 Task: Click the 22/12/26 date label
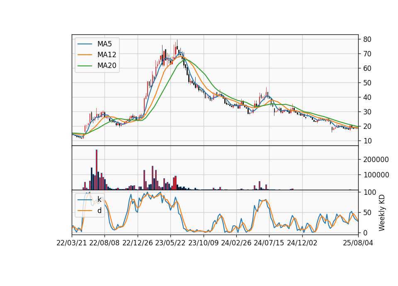click(138, 243)
